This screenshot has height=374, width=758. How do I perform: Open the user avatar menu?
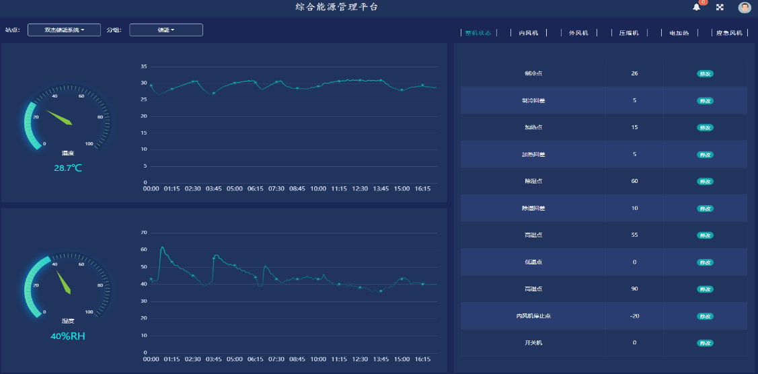[744, 7]
